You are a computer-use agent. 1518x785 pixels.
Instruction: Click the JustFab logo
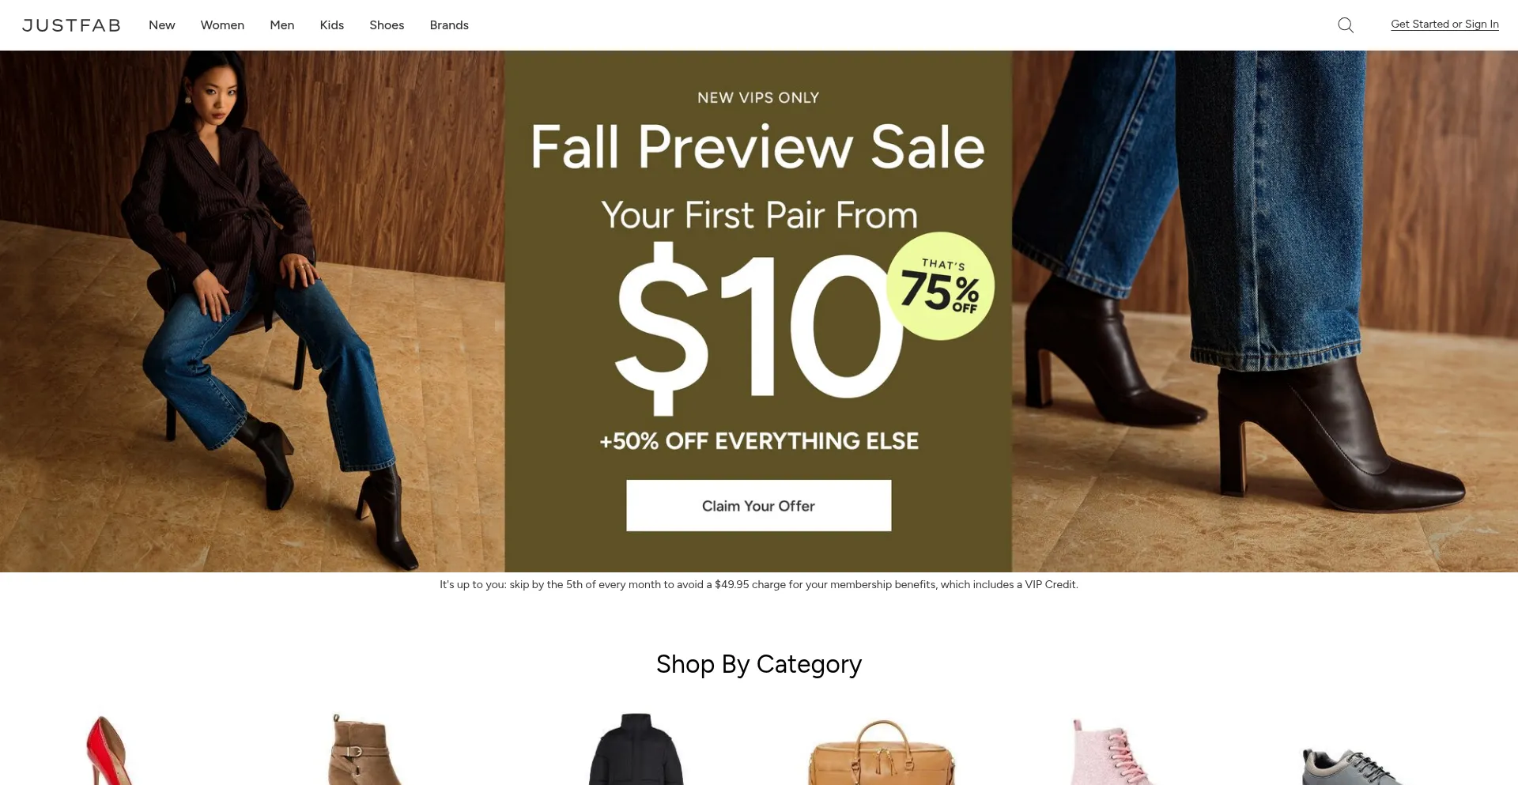pos(71,25)
